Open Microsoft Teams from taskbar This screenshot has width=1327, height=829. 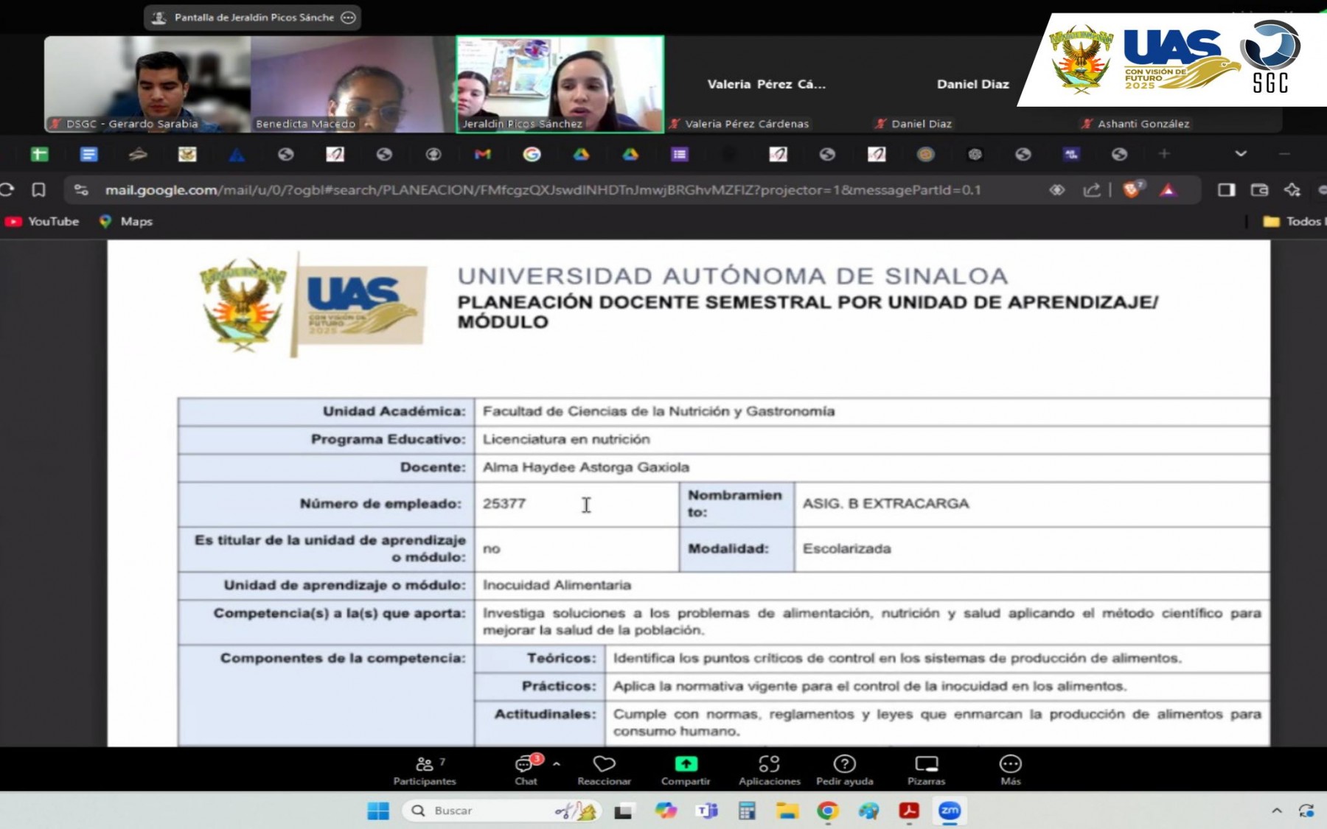point(707,811)
